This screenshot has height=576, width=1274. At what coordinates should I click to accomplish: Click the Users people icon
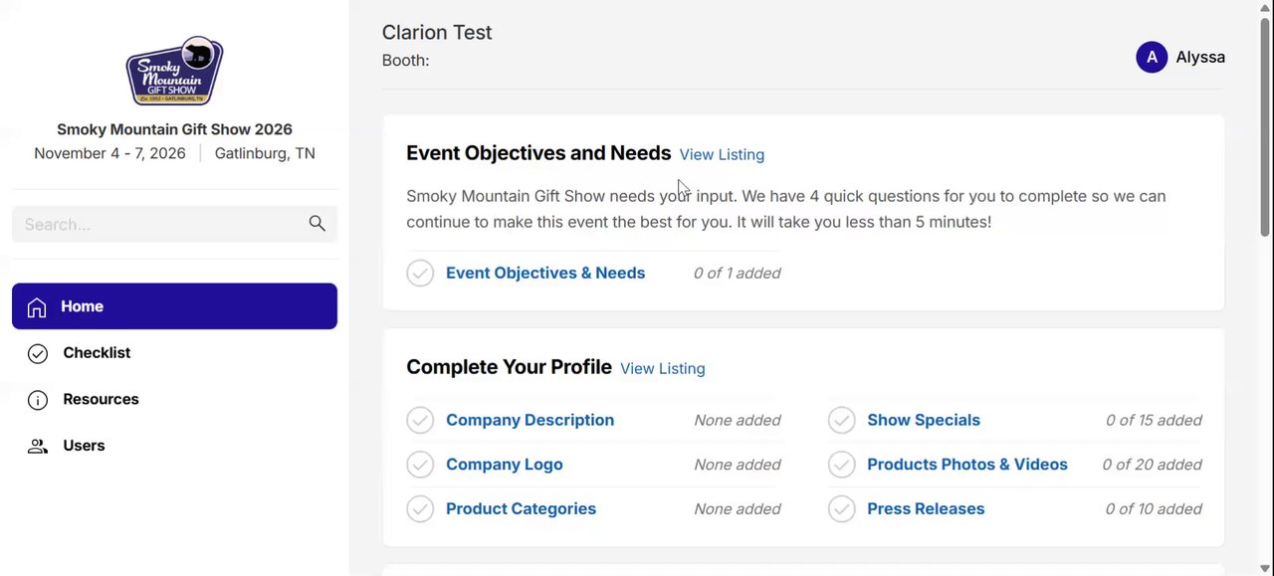[38, 447]
